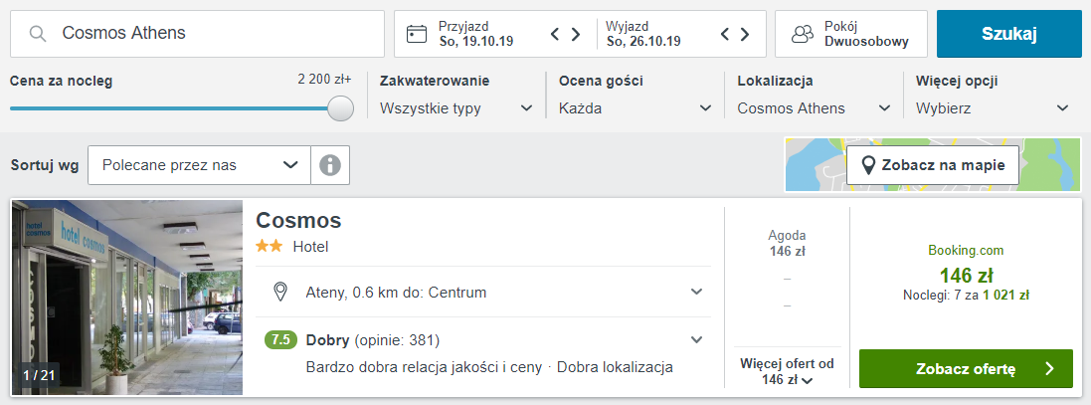Image resolution: width=1091 pixels, height=405 pixels.
Task: Show sorting info icon
Action: pyautogui.click(x=330, y=165)
